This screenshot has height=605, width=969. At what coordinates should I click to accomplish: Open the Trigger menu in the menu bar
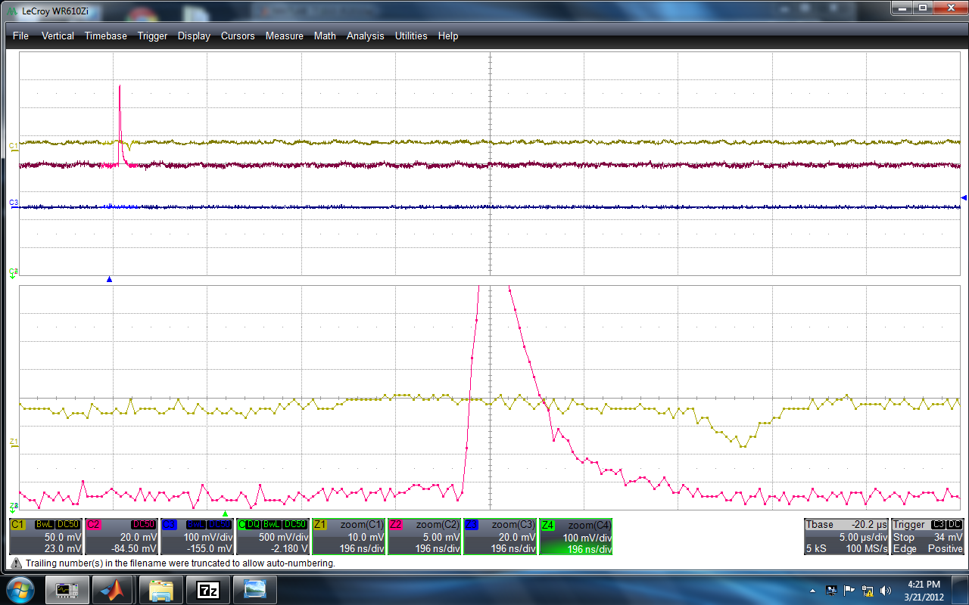(152, 36)
